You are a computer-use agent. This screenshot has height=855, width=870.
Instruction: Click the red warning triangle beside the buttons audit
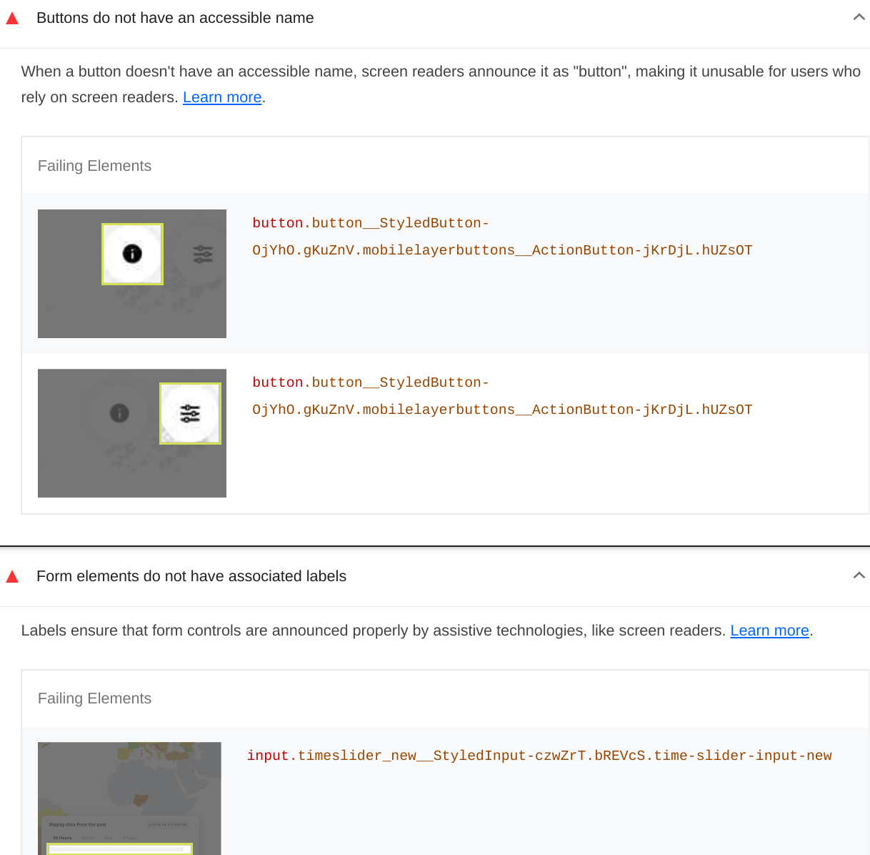pos(12,17)
